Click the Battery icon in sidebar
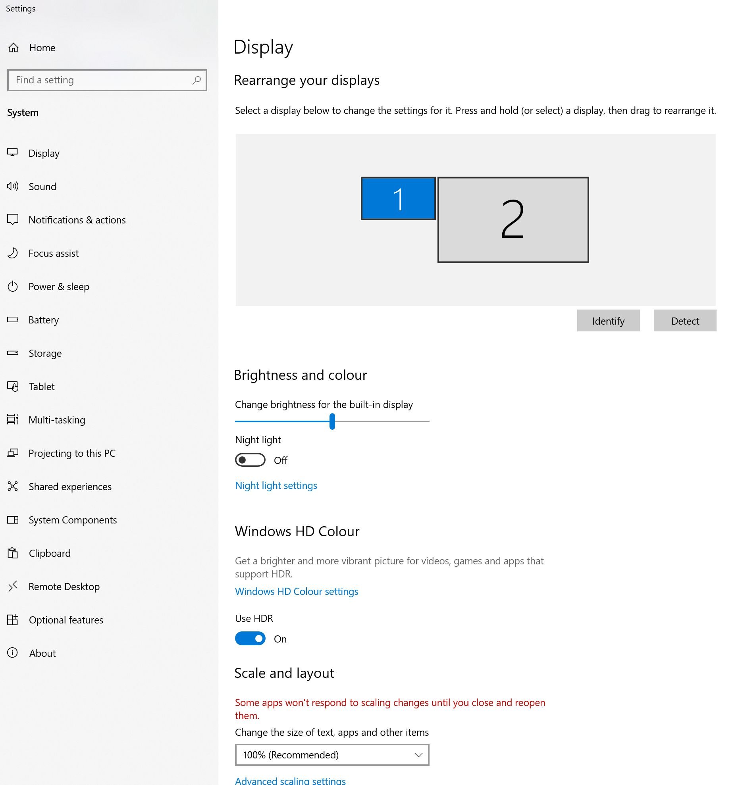 pos(13,319)
